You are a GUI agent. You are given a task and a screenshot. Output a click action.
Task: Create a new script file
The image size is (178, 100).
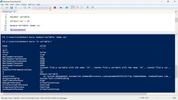click(x=3, y=7)
